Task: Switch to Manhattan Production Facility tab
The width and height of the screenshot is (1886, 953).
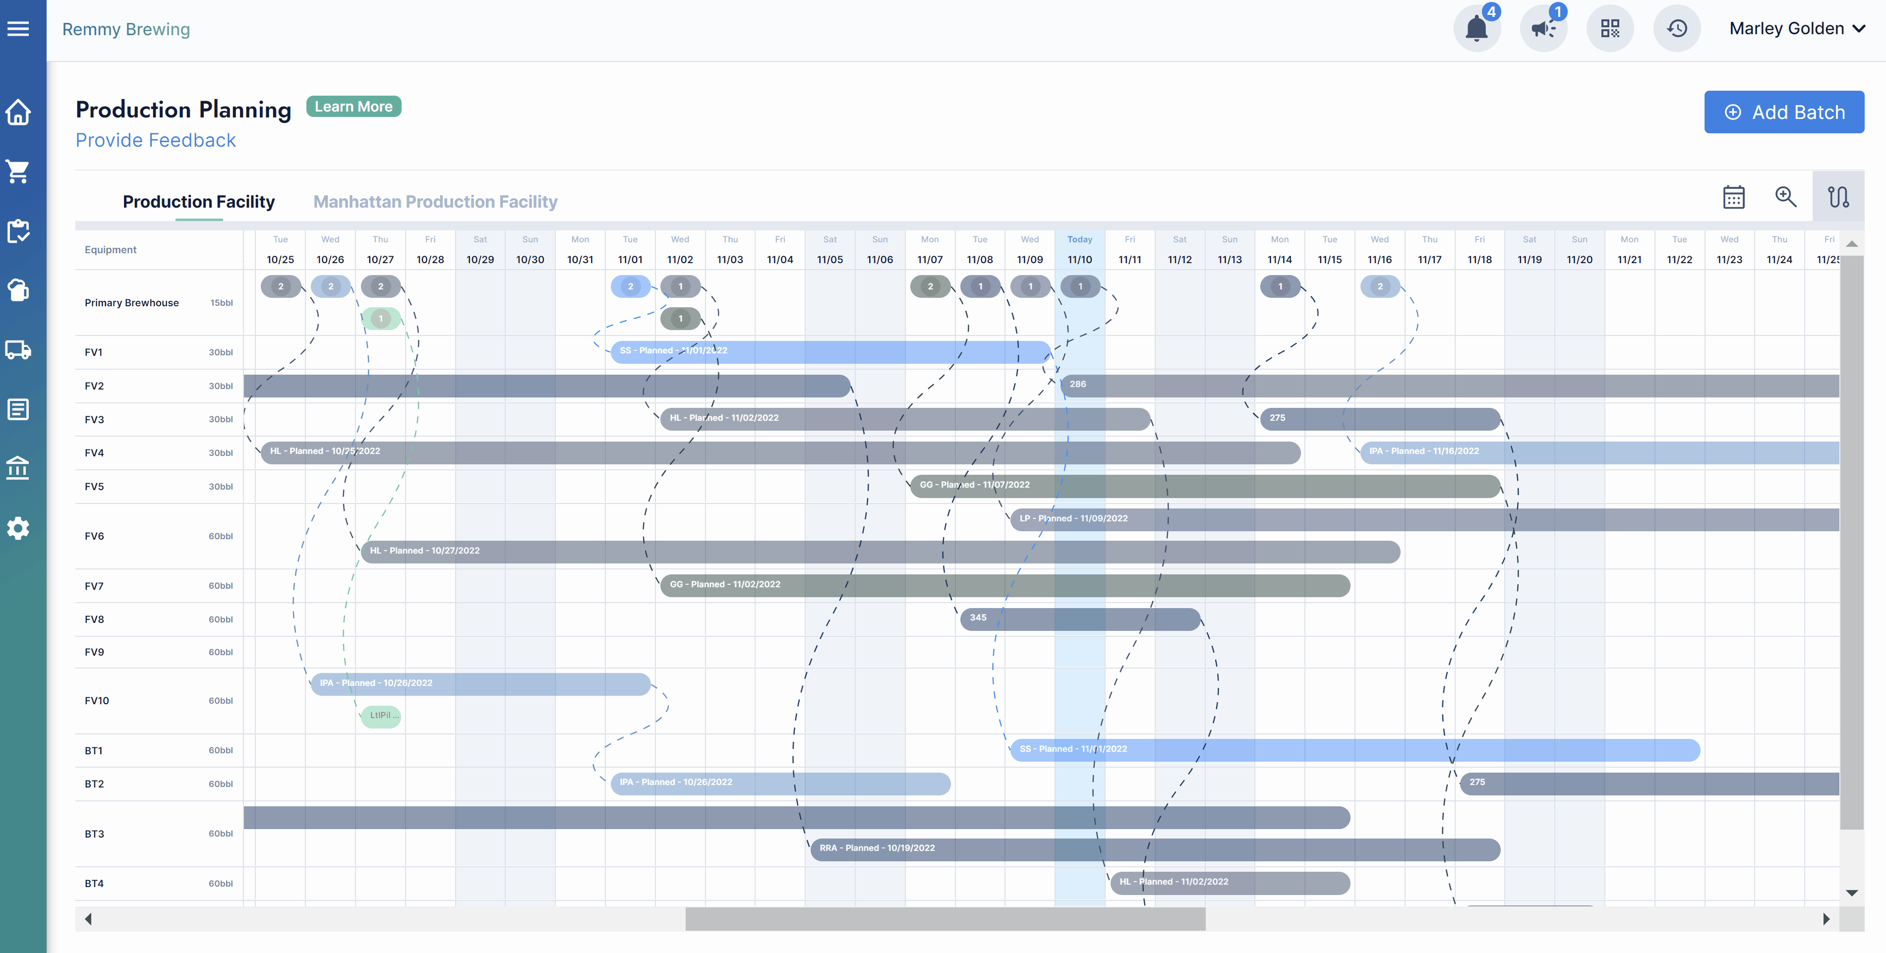Action: coord(435,202)
